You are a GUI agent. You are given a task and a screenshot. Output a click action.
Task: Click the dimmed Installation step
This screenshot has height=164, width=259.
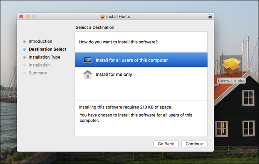tap(39, 65)
